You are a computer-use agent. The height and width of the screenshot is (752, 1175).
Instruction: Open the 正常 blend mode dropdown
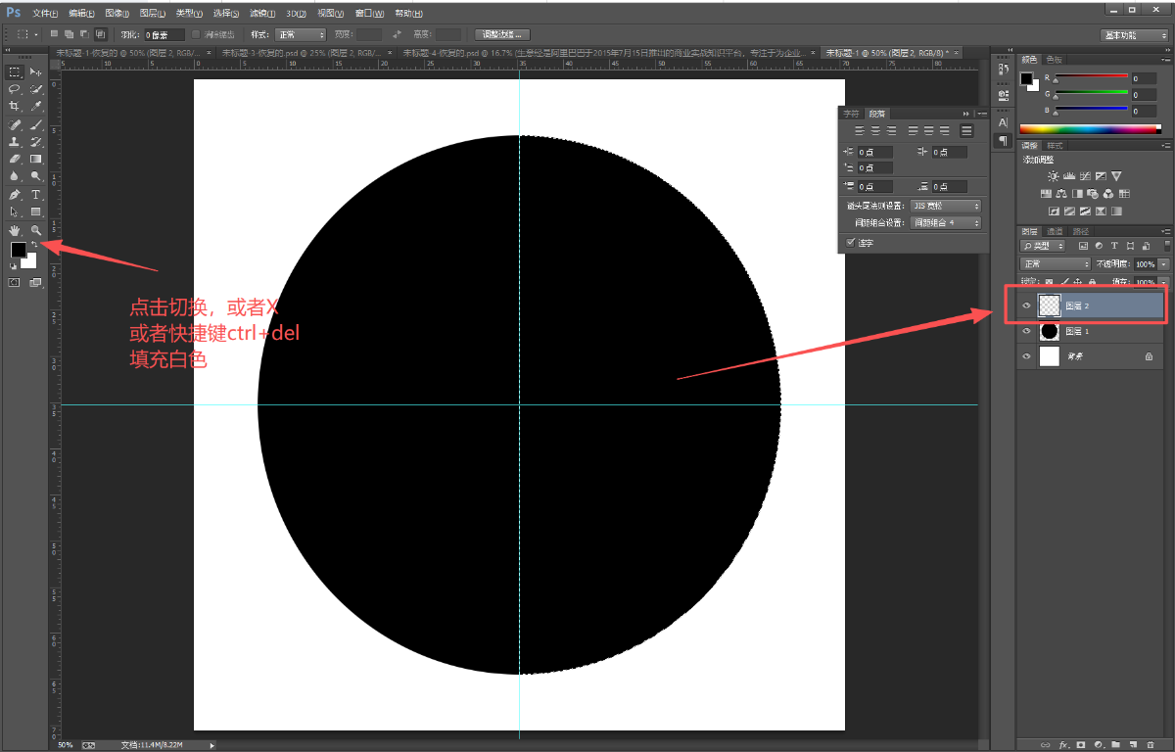pyautogui.click(x=1055, y=264)
